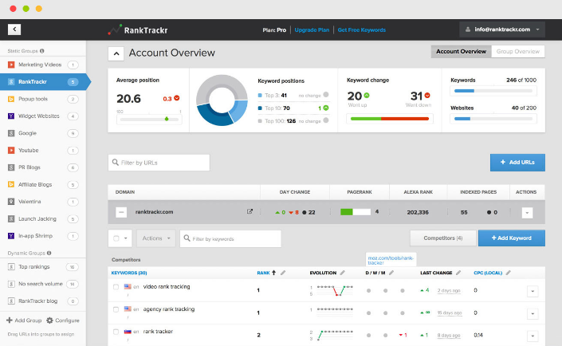
Task: Open bulk Actions dropdown
Action: point(156,238)
